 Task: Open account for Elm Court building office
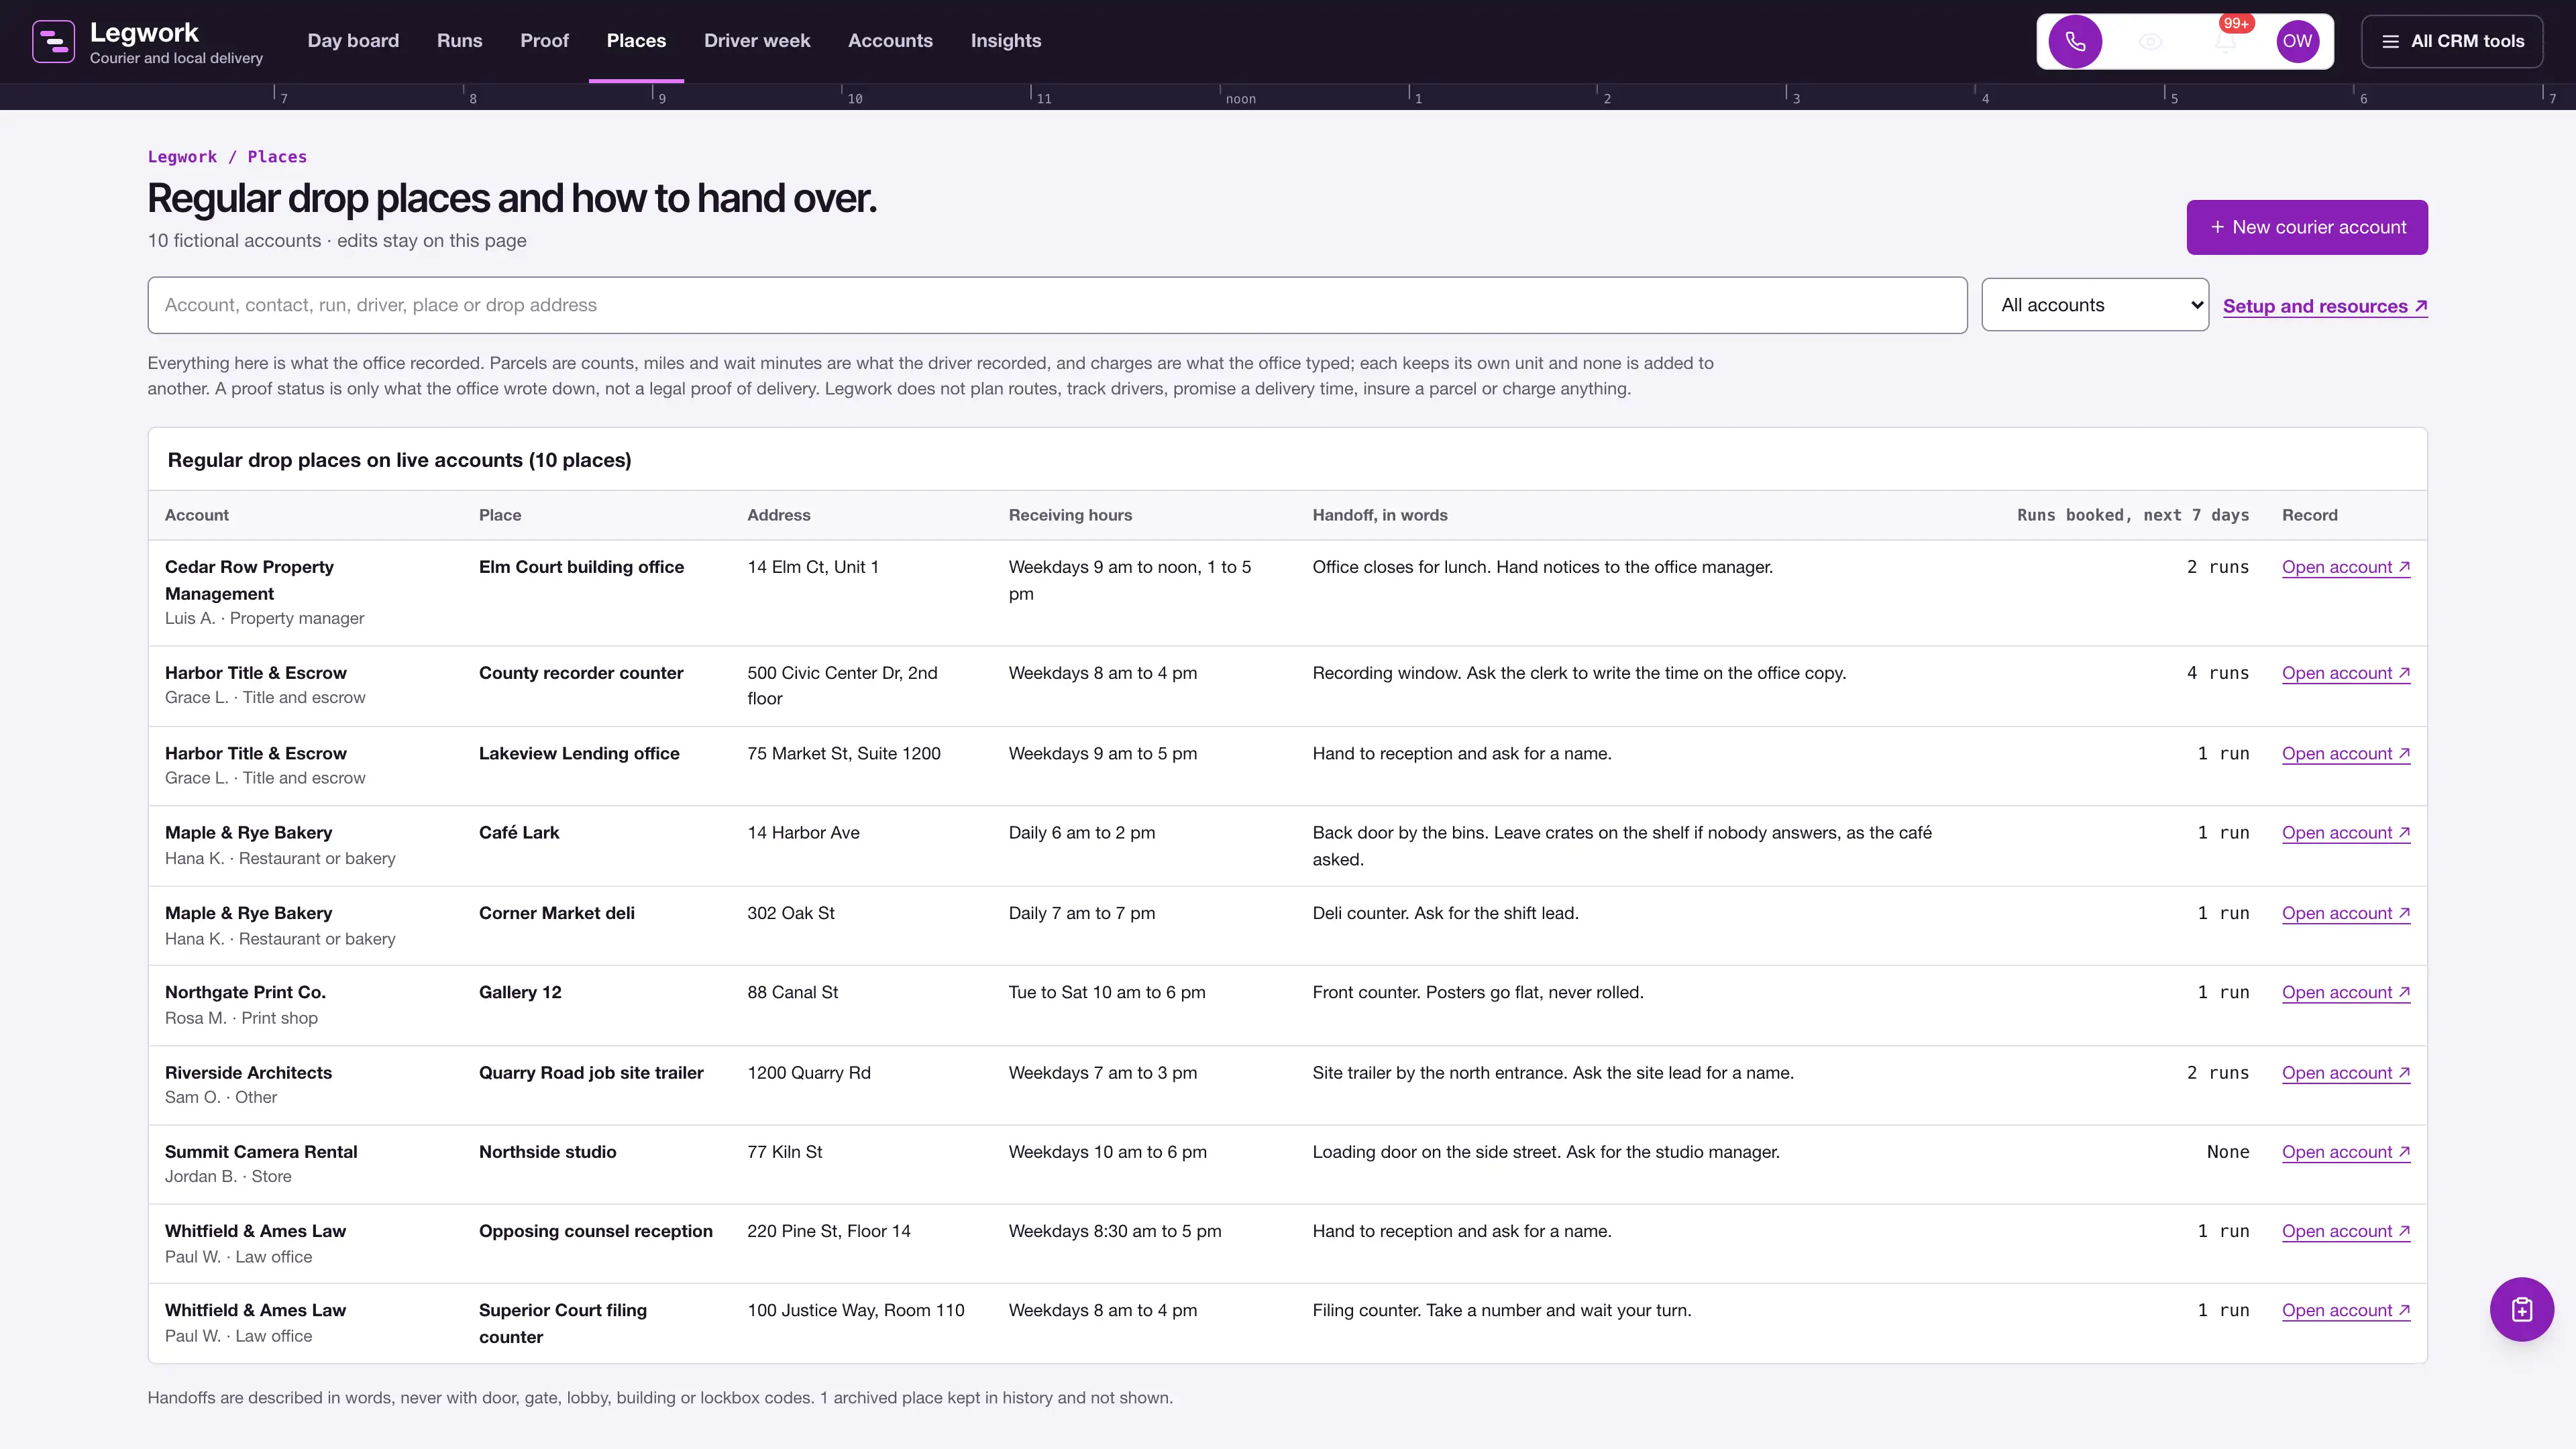coord(2346,567)
